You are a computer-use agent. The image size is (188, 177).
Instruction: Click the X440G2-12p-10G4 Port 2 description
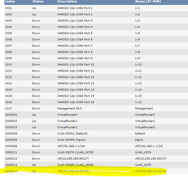pyautogui.click(x=75, y=14)
